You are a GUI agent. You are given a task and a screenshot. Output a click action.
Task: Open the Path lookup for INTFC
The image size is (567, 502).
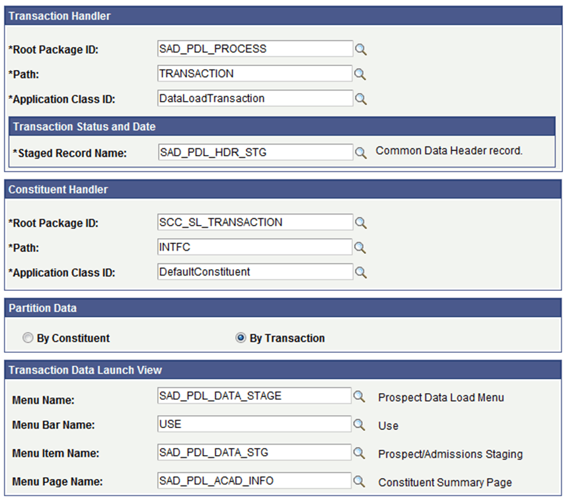361,247
